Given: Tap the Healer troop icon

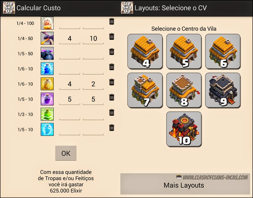Looking at the screenshot, I should tap(47, 23).
